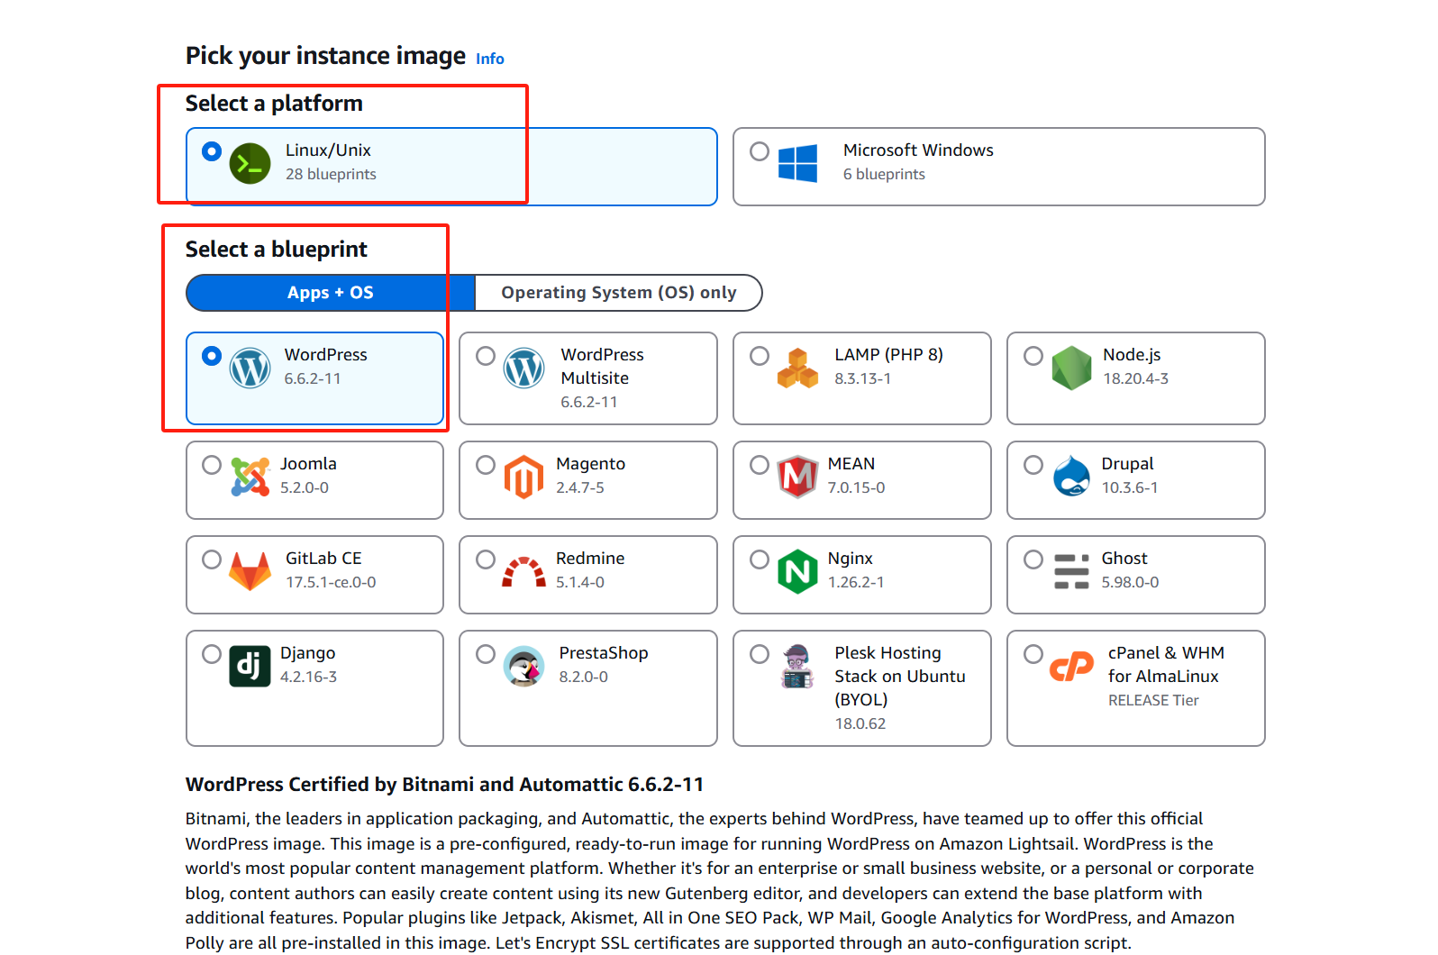Select the MEAN blueprint radio button
This screenshot has width=1438, height=955.
[760, 464]
